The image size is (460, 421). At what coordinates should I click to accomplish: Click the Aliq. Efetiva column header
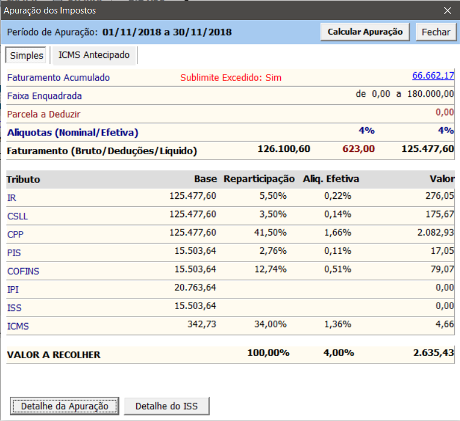point(331,179)
